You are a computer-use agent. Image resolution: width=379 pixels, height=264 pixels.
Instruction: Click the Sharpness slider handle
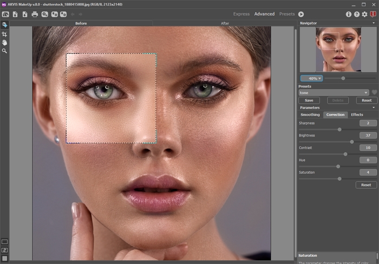coord(339,130)
